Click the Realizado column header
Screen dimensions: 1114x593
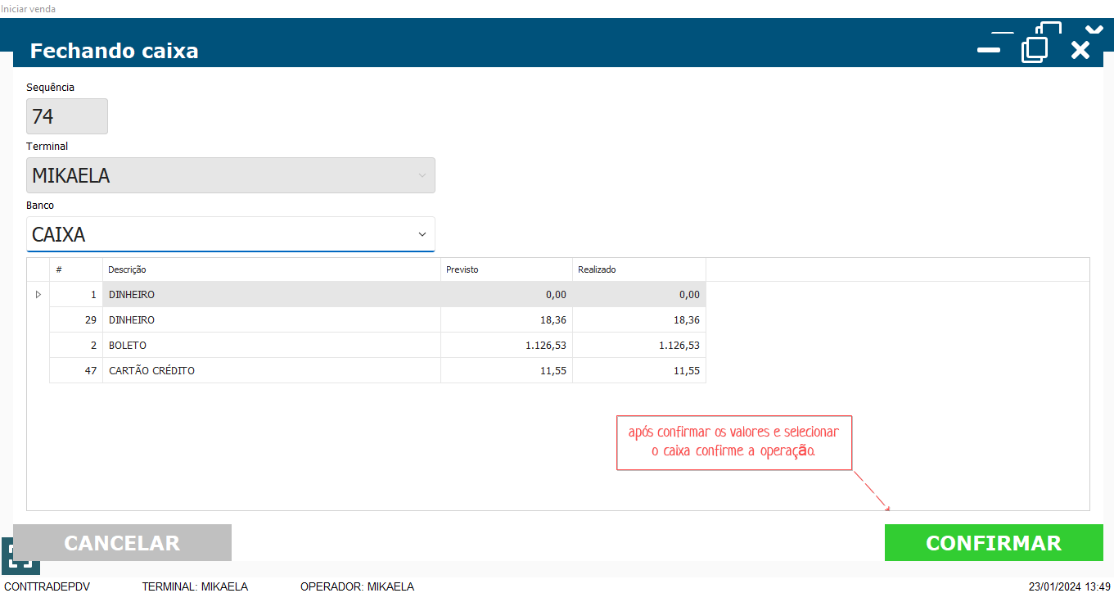tap(639, 269)
